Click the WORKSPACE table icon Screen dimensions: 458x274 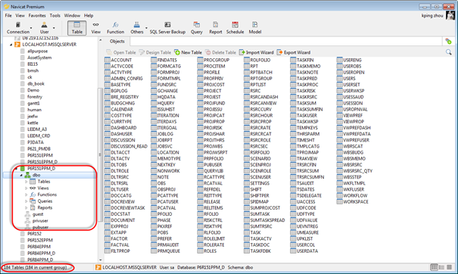coord(339,201)
